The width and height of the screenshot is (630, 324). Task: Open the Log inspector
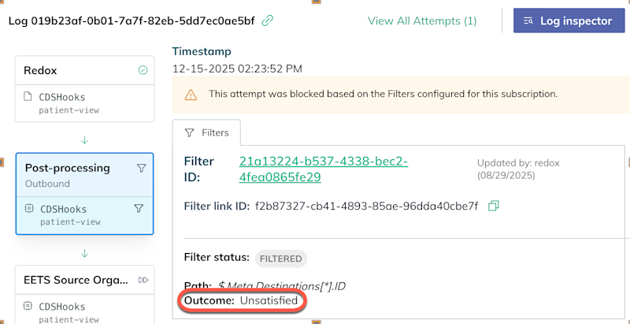point(568,20)
